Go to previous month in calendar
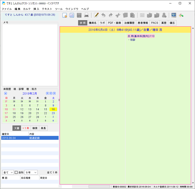Viewport: 195px width, 189px height. tap(47, 93)
